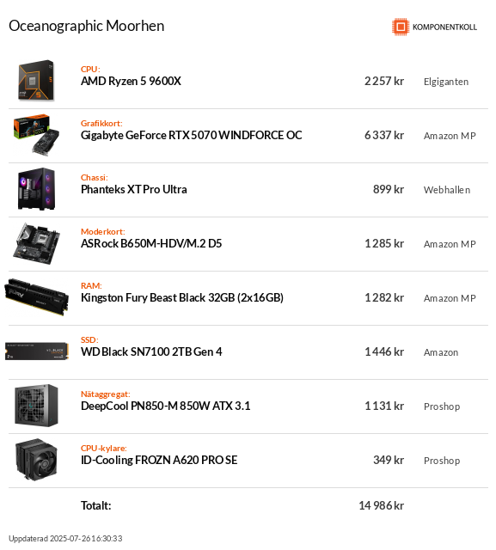Open the Kingston Fury Beast RAM image
This screenshot has height=550, width=496.
[36, 297]
